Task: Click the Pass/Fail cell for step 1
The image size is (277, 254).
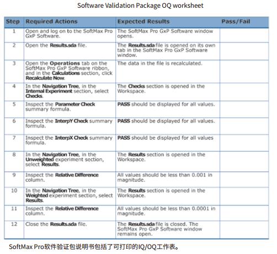Action: pyautogui.click(x=244, y=35)
